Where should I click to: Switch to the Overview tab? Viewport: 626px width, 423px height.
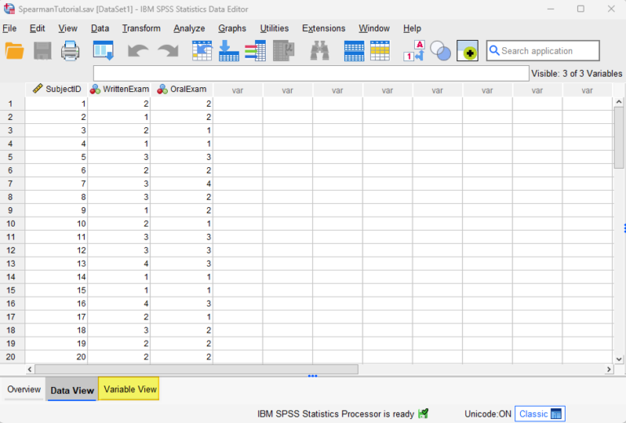coord(24,390)
